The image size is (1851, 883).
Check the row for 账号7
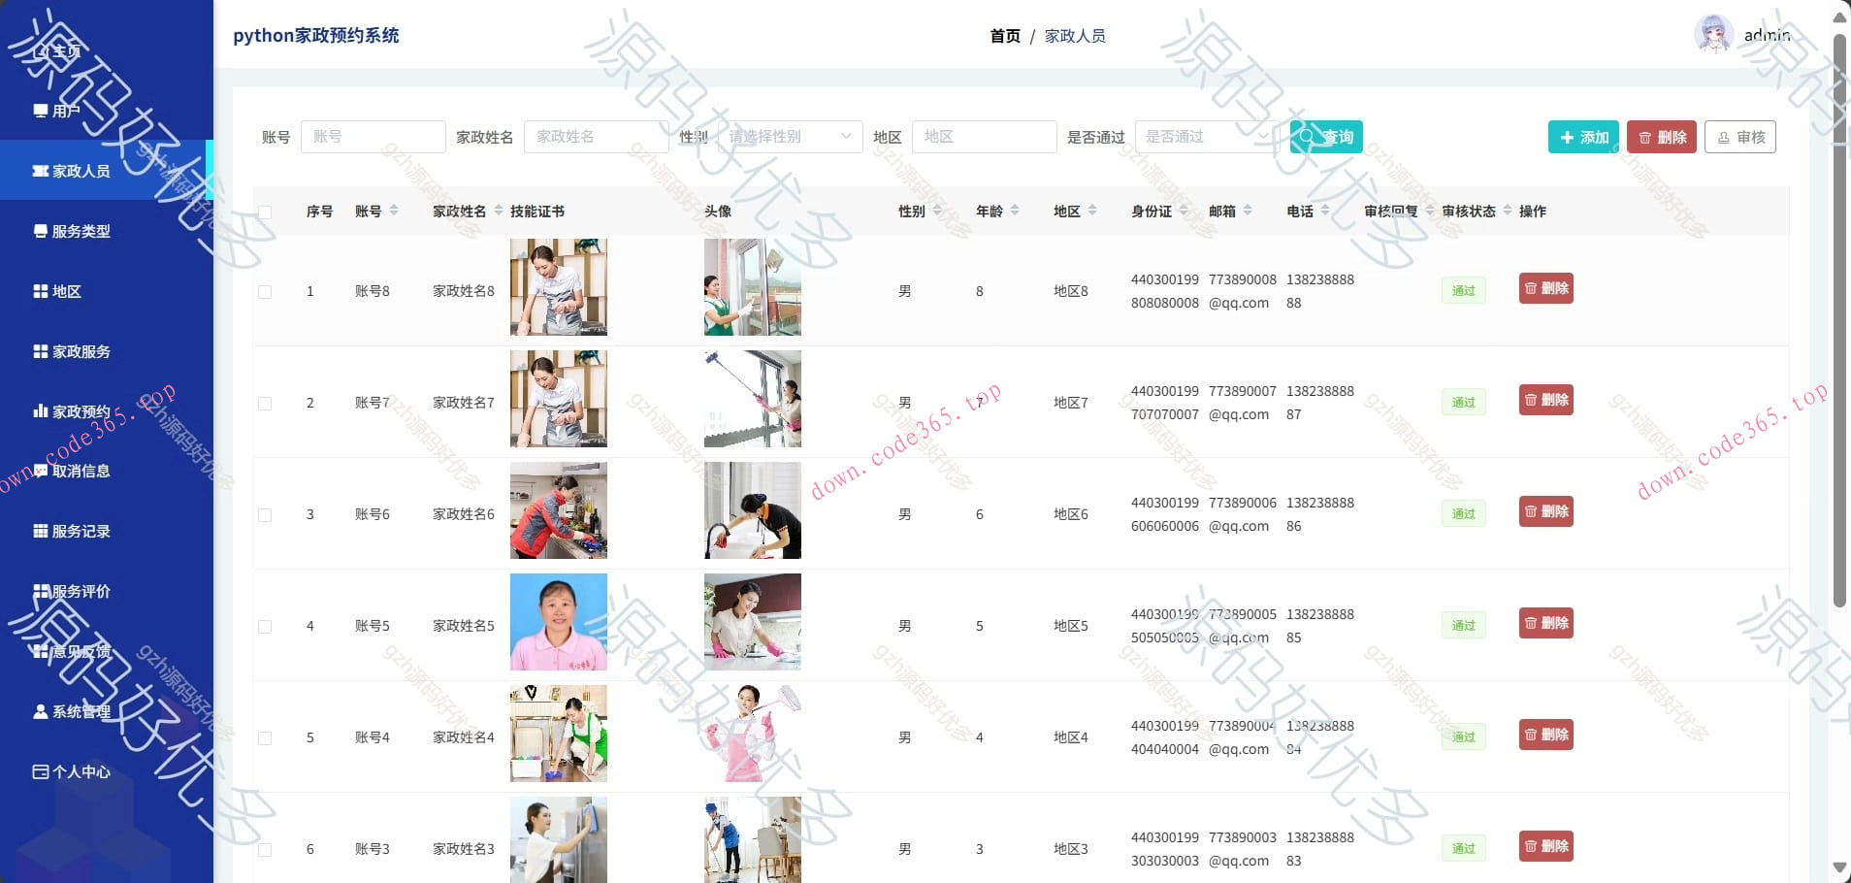pos(265,403)
